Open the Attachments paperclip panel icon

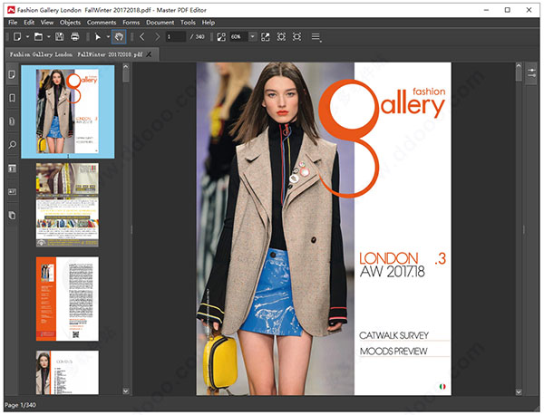point(12,121)
